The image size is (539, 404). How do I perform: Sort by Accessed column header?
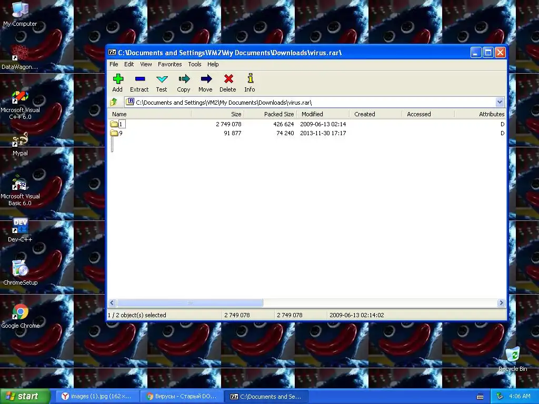[428, 114]
